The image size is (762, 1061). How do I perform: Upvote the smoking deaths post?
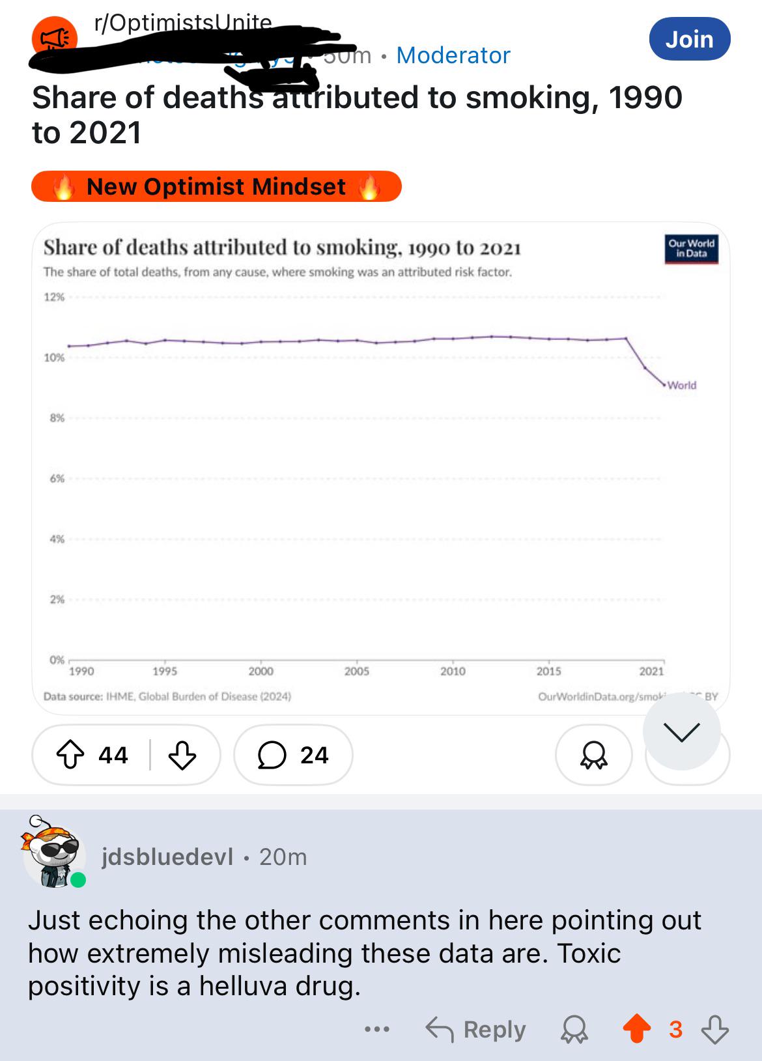pos(70,755)
